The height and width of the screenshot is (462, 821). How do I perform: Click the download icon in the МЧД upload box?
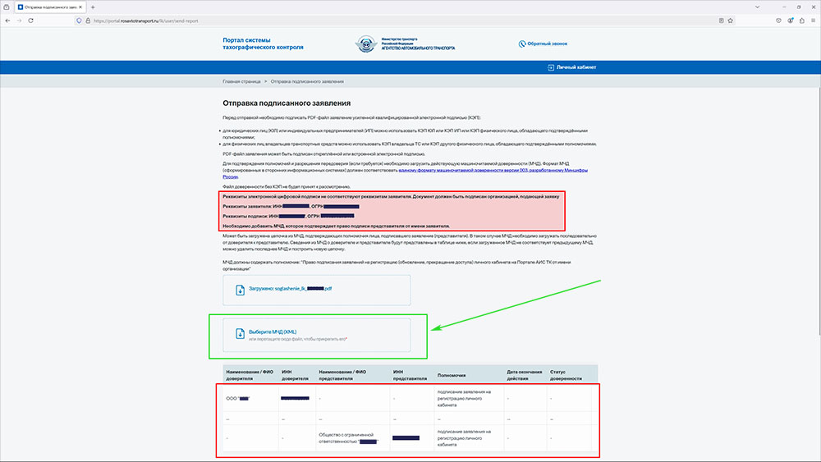(239, 333)
